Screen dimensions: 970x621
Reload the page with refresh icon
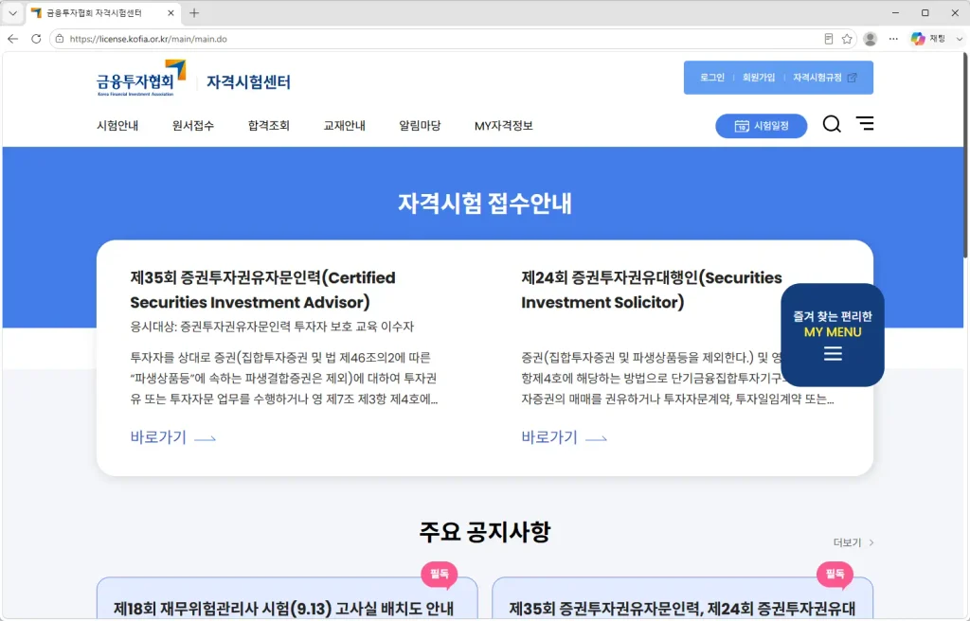tap(36, 39)
